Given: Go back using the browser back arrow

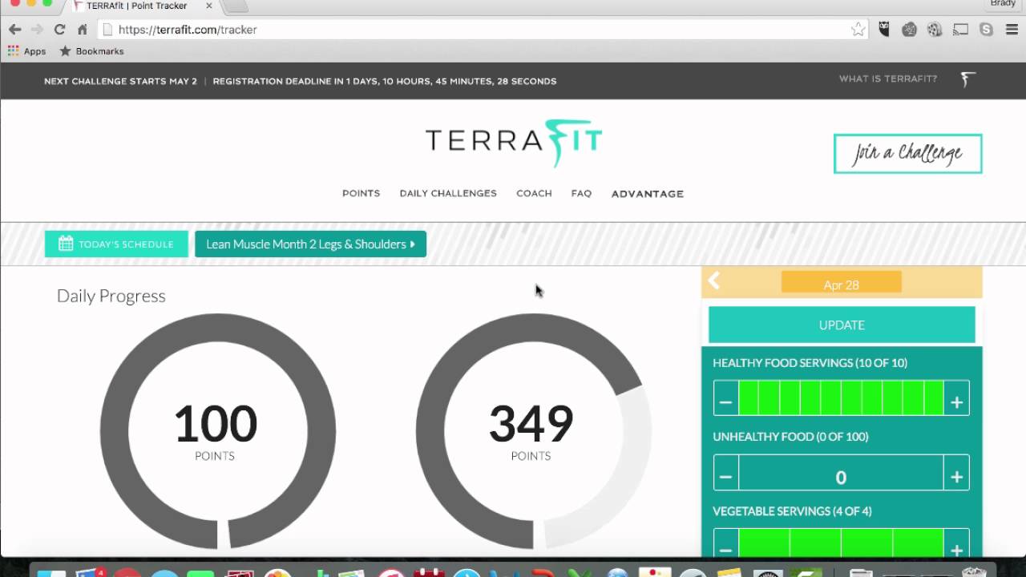Looking at the screenshot, I should click(x=15, y=30).
